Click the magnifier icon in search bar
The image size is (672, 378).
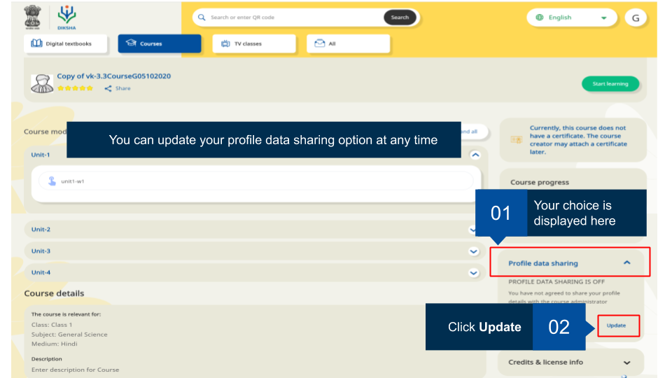point(202,17)
